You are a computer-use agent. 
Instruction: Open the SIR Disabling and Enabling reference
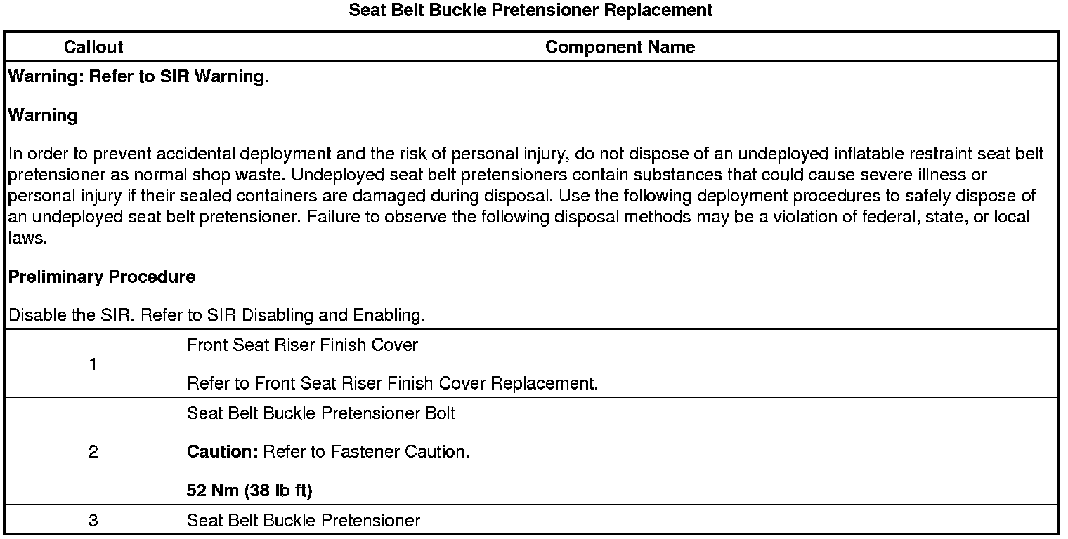(315, 315)
